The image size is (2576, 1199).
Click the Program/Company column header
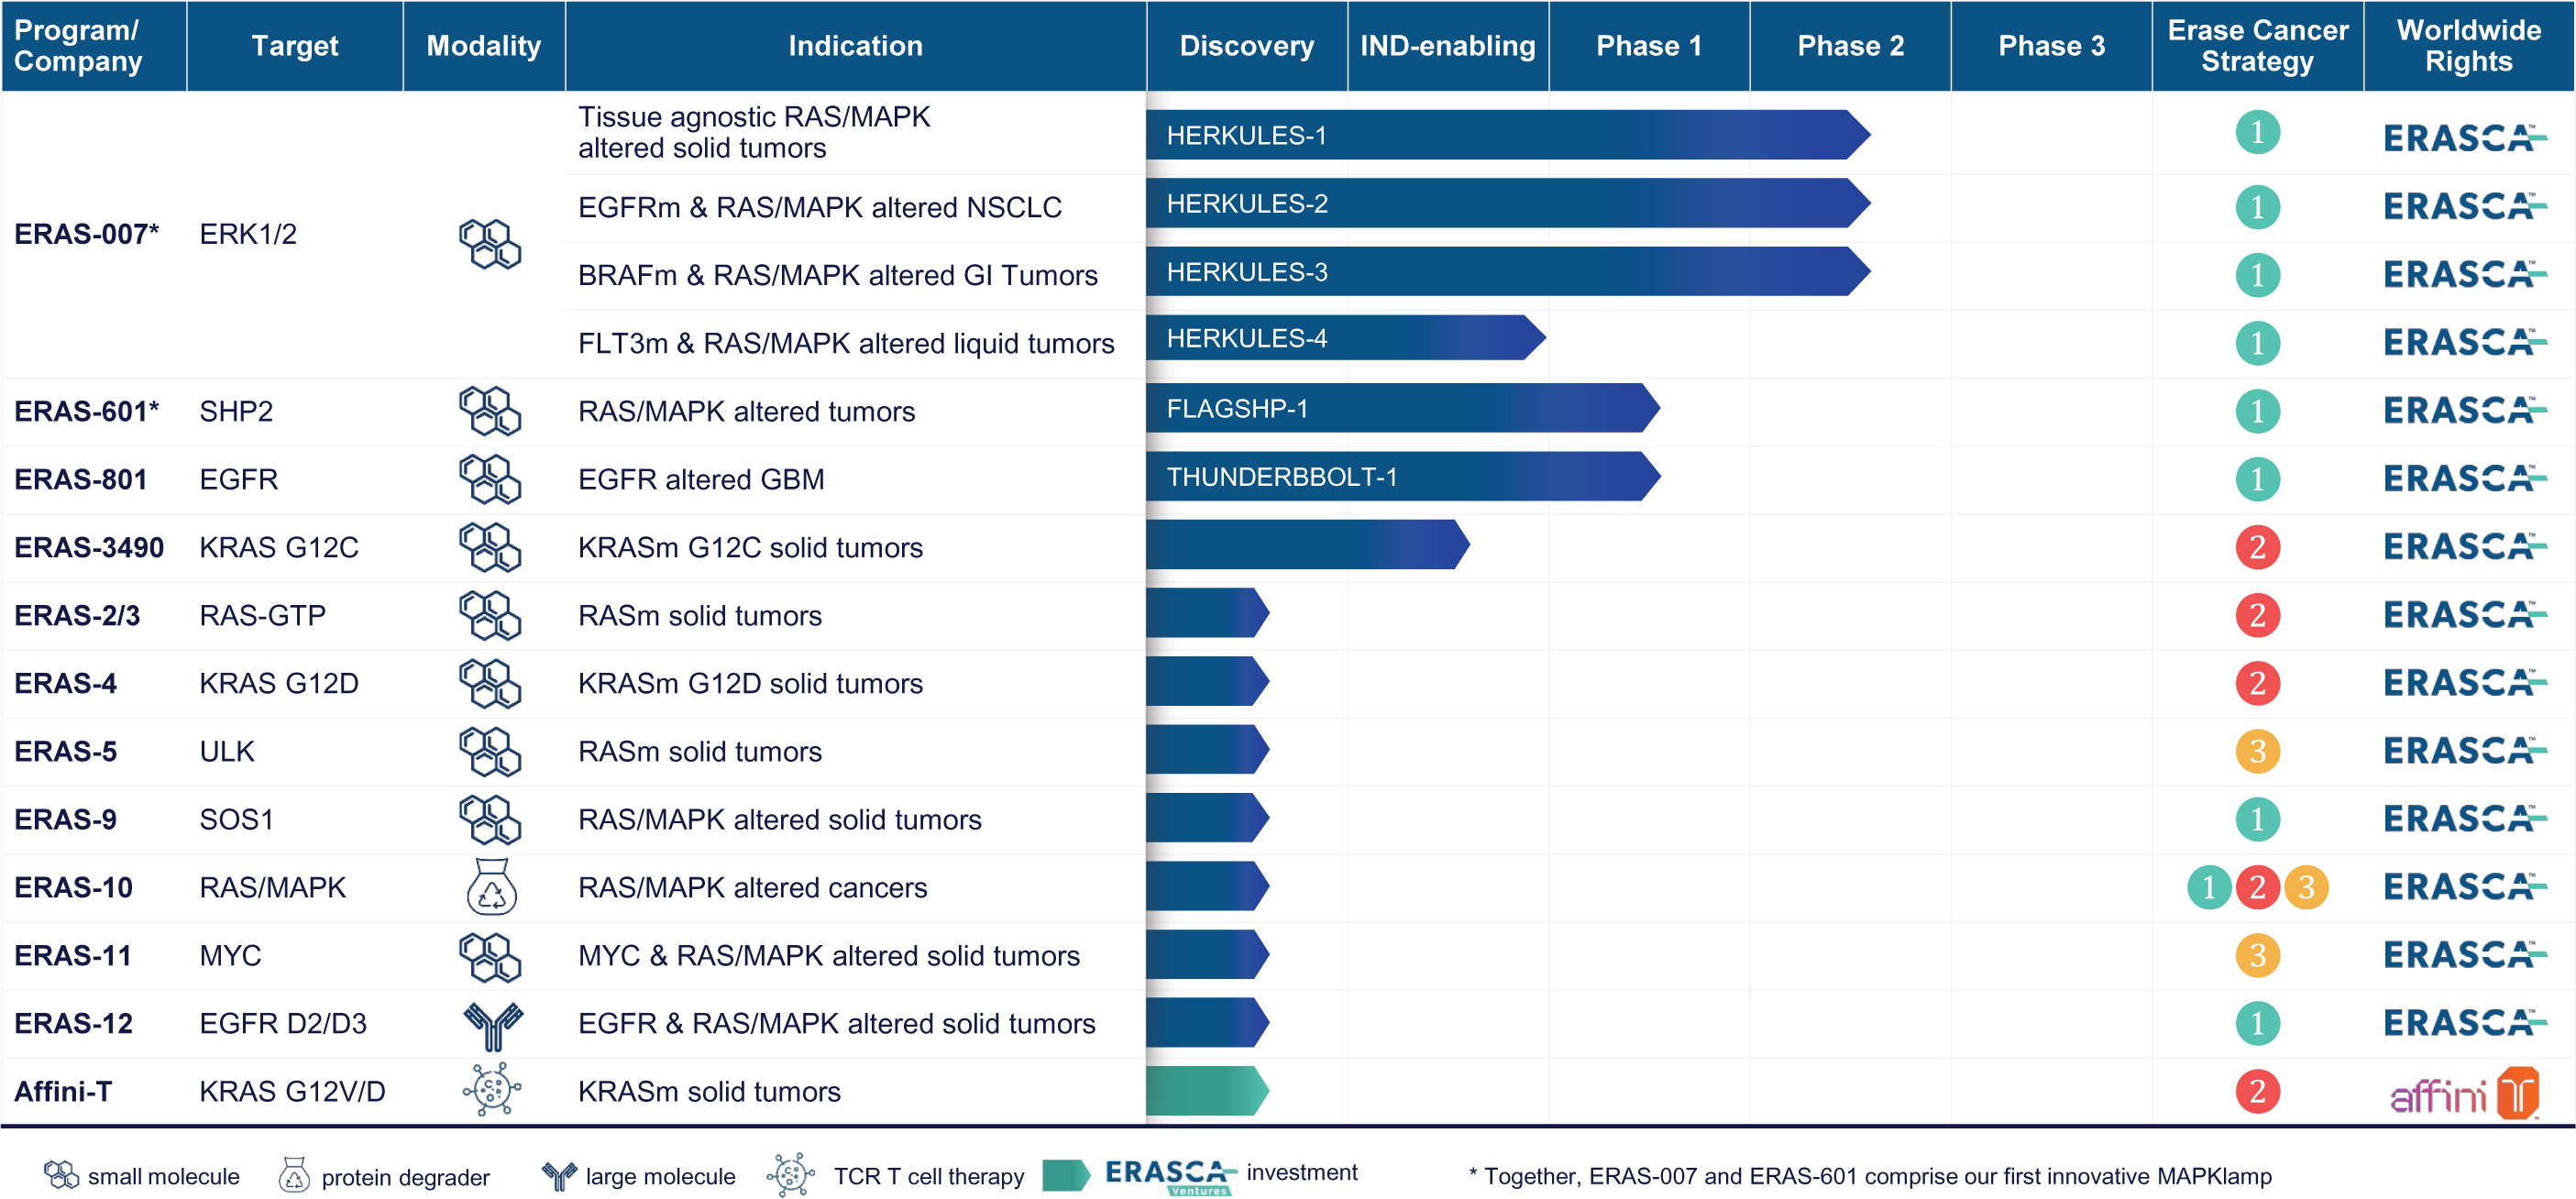coord(93,46)
